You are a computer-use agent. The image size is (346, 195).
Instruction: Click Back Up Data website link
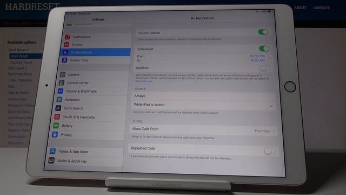[x=18, y=112]
